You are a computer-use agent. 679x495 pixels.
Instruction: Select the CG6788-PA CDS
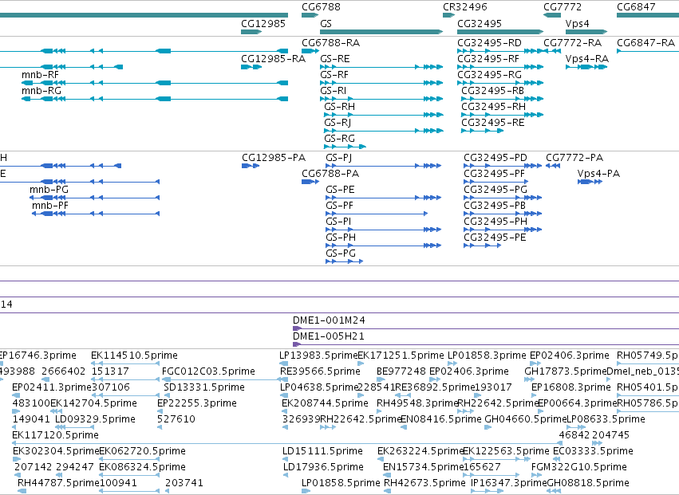click(x=310, y=182)
